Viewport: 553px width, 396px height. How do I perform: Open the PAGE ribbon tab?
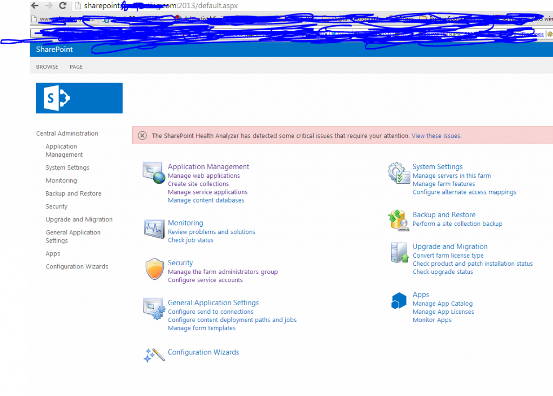point(76,66)
